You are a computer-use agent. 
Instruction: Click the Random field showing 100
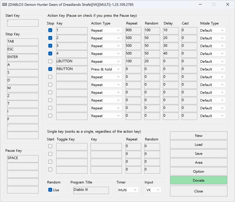pyautogui.click(x=152, y=31)
